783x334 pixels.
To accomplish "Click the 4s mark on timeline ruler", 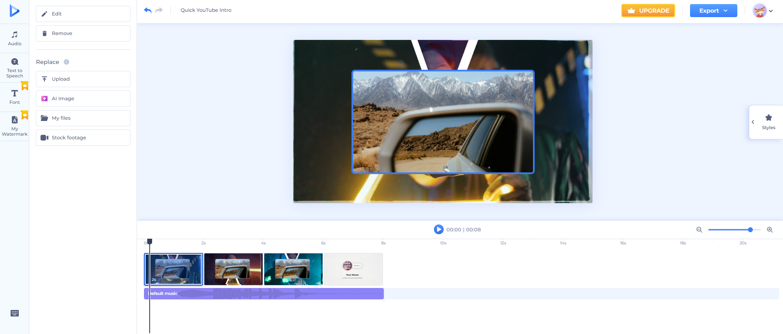I will coord(263,243).
